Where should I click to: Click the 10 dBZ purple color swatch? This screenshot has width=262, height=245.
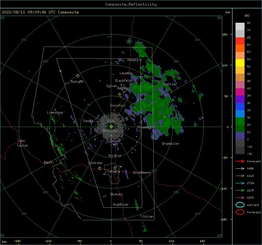(240, 136)
